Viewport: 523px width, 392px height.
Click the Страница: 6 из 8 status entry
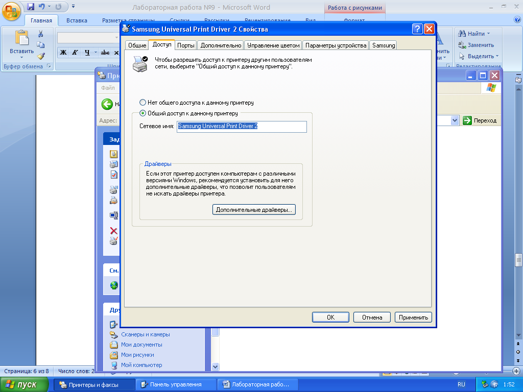[27, 371]
